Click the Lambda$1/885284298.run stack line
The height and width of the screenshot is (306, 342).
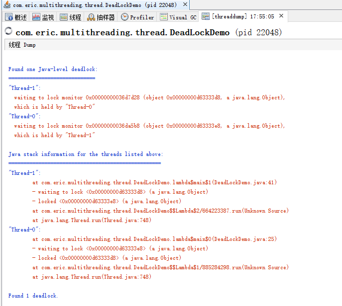pos(160,267)
